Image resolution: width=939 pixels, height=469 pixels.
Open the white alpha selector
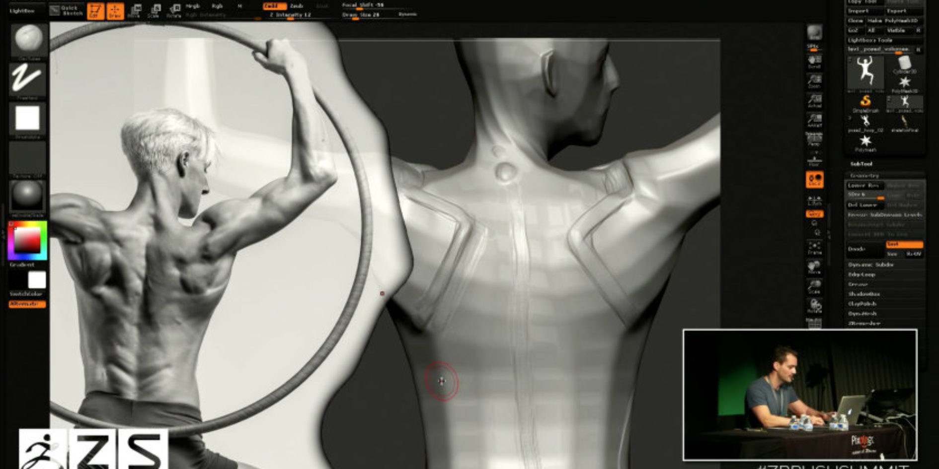point(28,119)
